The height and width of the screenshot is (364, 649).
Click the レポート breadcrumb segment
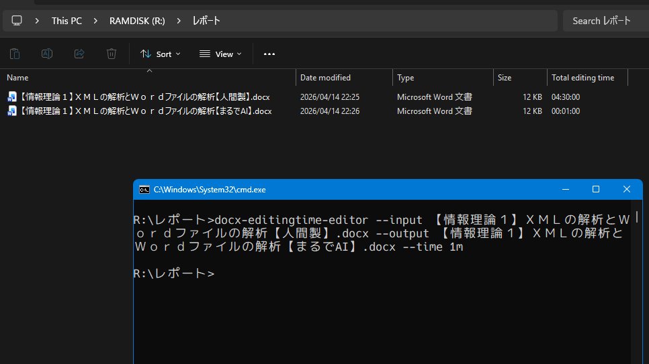[206, 21]
